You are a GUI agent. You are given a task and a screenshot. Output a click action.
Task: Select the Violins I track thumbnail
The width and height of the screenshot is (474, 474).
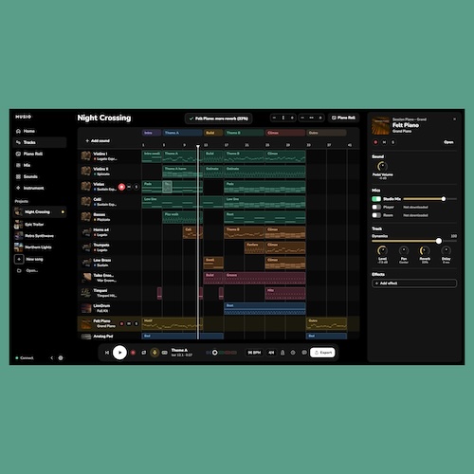pyautogui.click(x=85, y=156)
